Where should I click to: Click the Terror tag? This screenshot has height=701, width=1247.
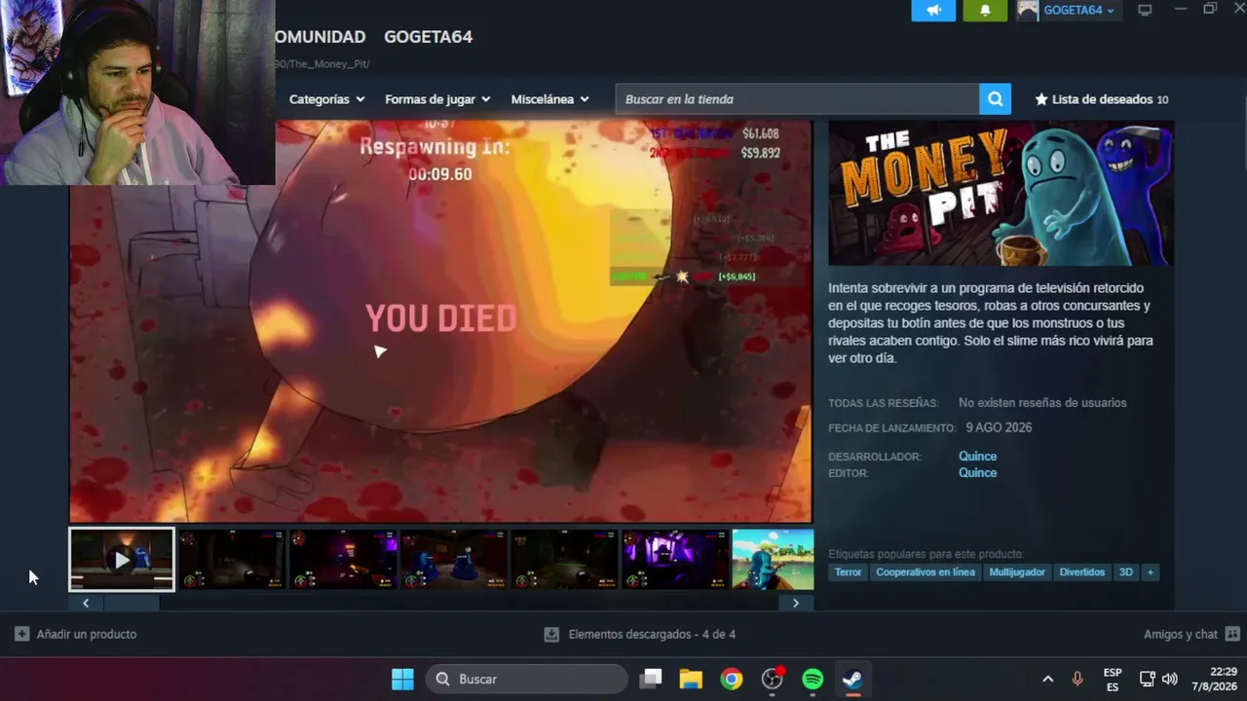848,572
